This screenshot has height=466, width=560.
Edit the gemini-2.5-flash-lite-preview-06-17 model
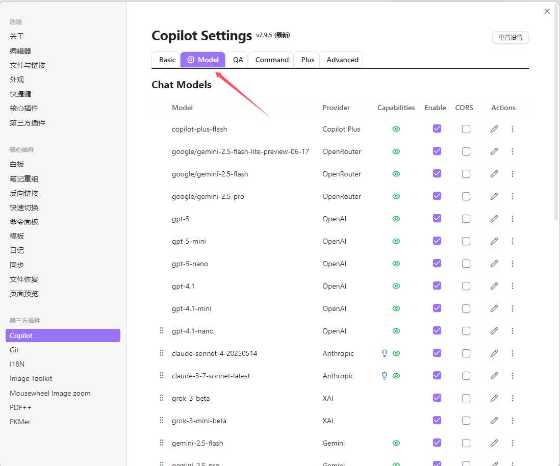coord(494,151)
